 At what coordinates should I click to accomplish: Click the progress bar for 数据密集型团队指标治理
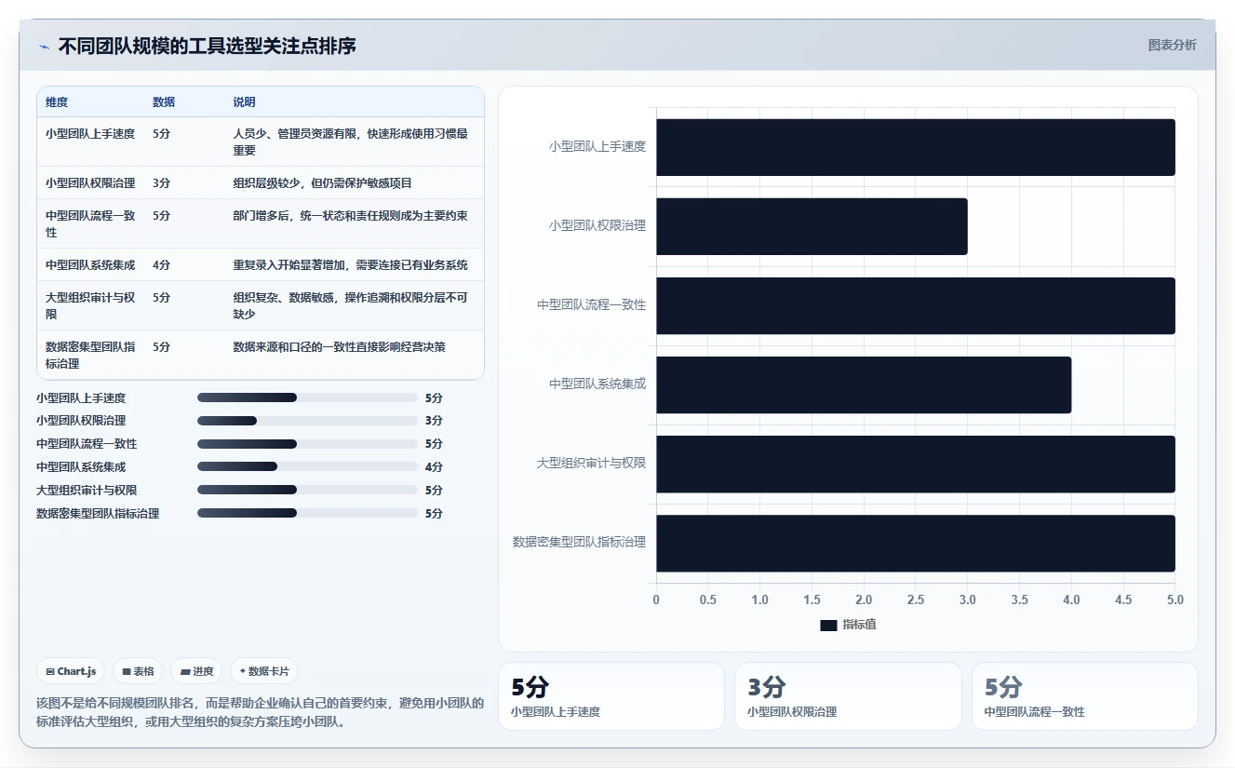click(x=307, y=514)
